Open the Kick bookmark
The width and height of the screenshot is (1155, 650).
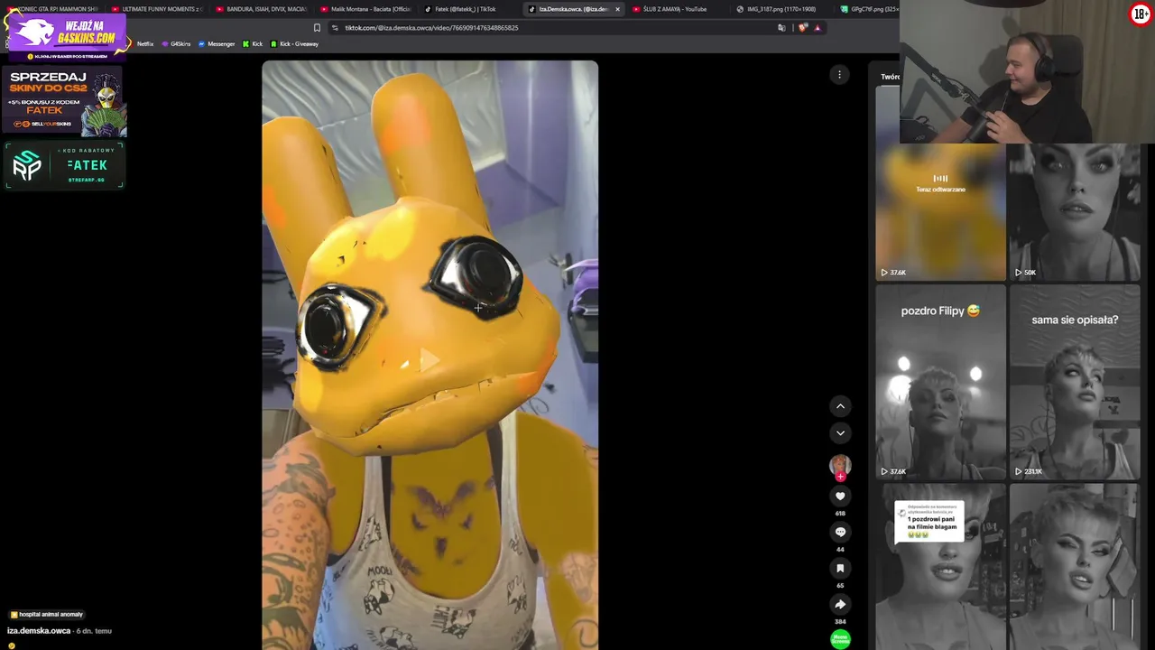253,44
